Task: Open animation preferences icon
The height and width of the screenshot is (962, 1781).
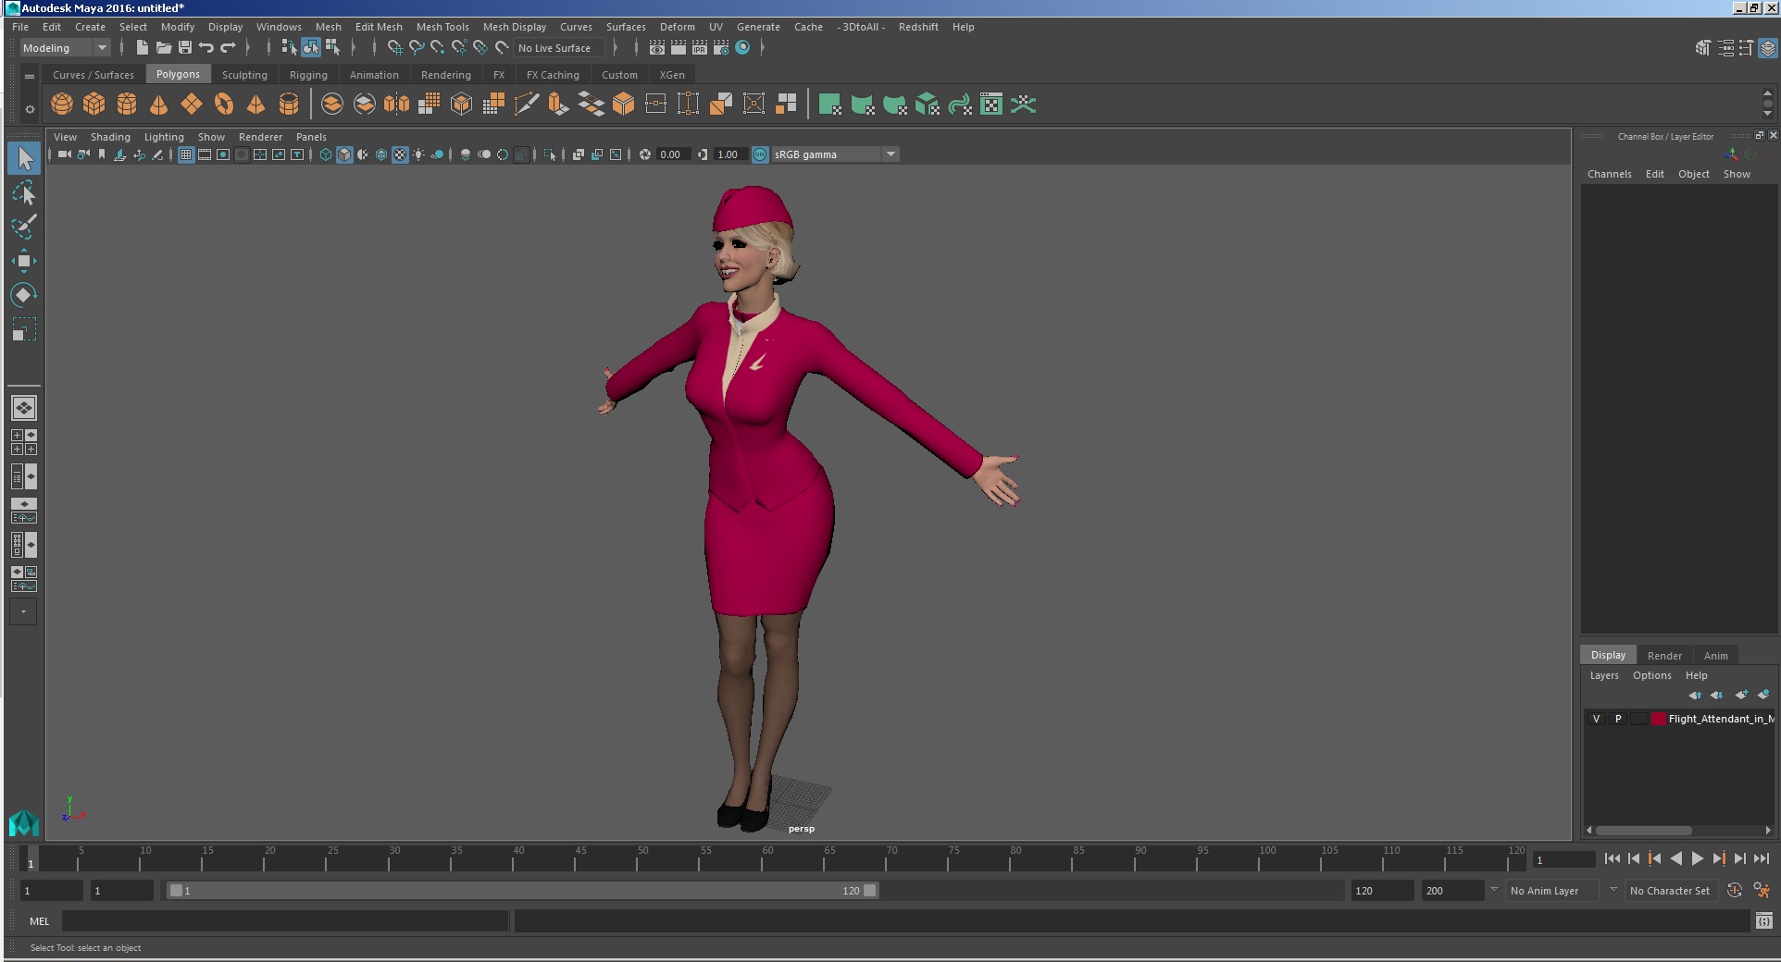Action: [x=1762, y=891]
